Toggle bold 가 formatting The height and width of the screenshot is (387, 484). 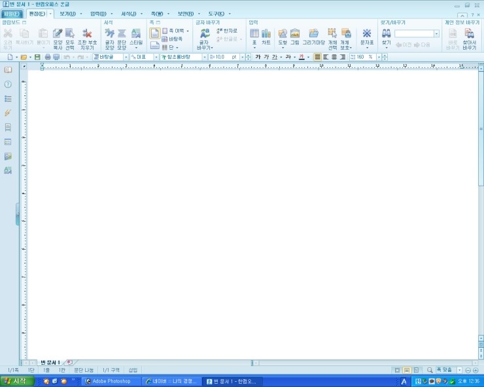[x=258, y=57]
